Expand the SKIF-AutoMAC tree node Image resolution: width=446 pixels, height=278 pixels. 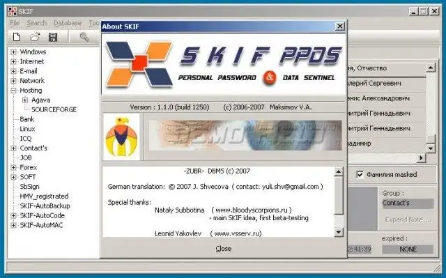click(13, 225)
